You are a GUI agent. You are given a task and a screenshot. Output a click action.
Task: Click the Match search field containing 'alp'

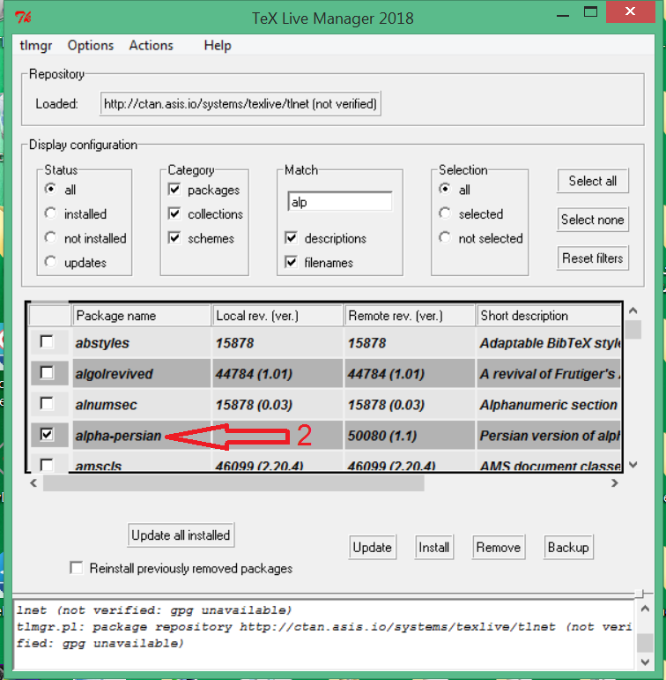pos(340,202)
